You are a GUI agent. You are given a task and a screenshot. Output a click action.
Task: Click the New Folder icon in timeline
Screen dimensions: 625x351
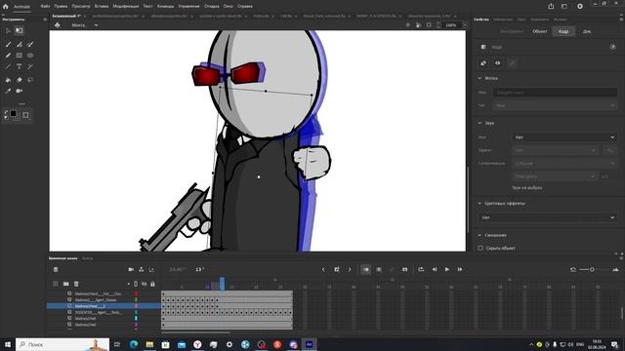[65, 284]
